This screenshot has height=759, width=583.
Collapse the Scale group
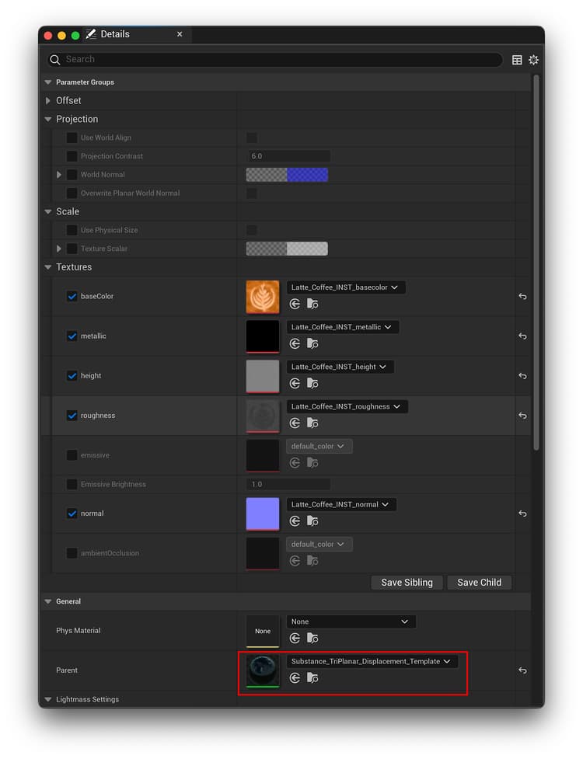[x=48, y=211]
